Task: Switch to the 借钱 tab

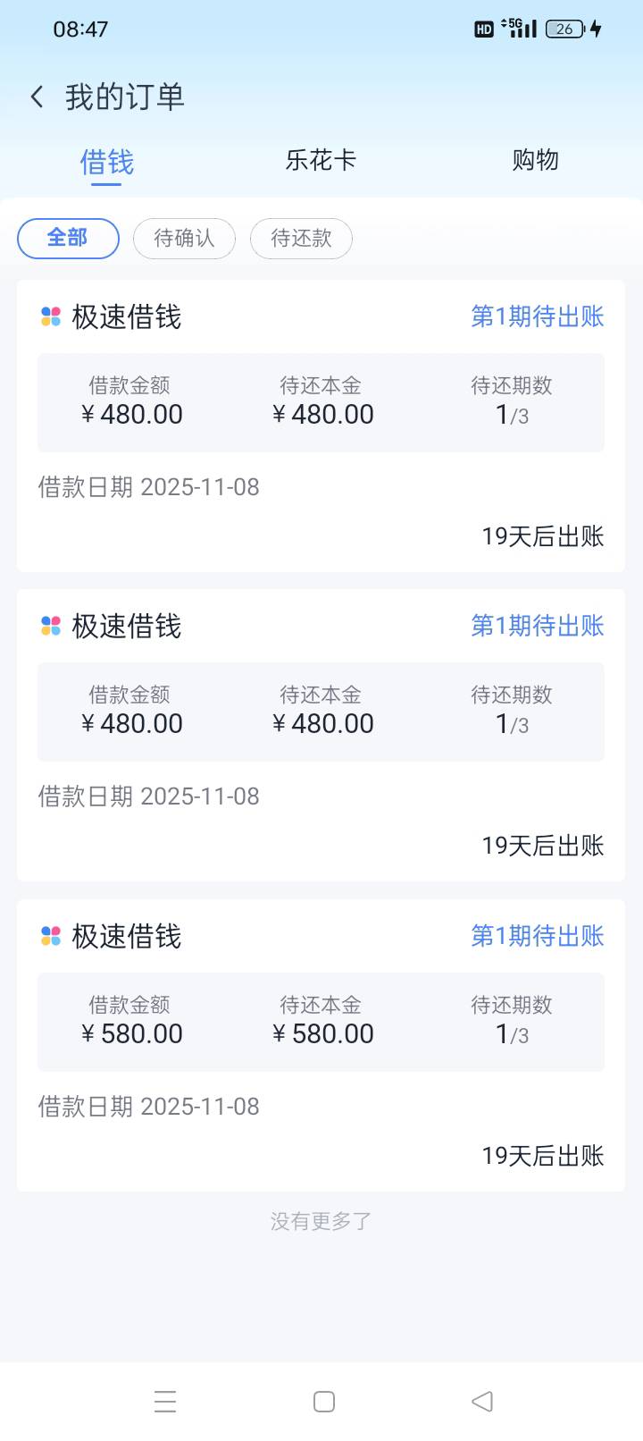Action: (106, 163)
